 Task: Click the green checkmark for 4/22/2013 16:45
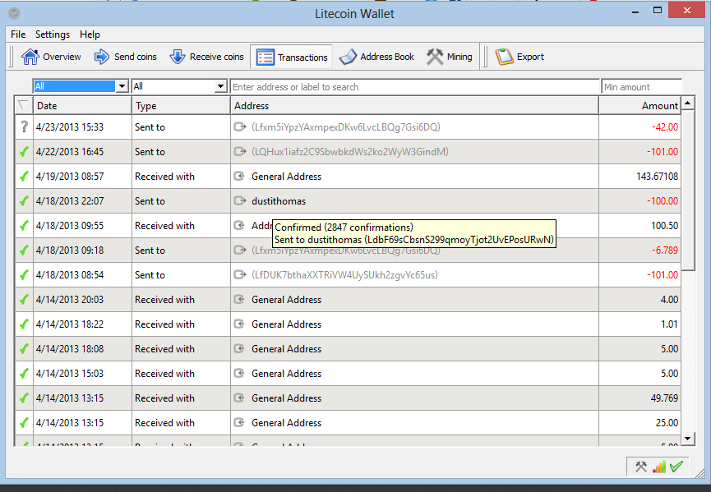tap(25, 152)
